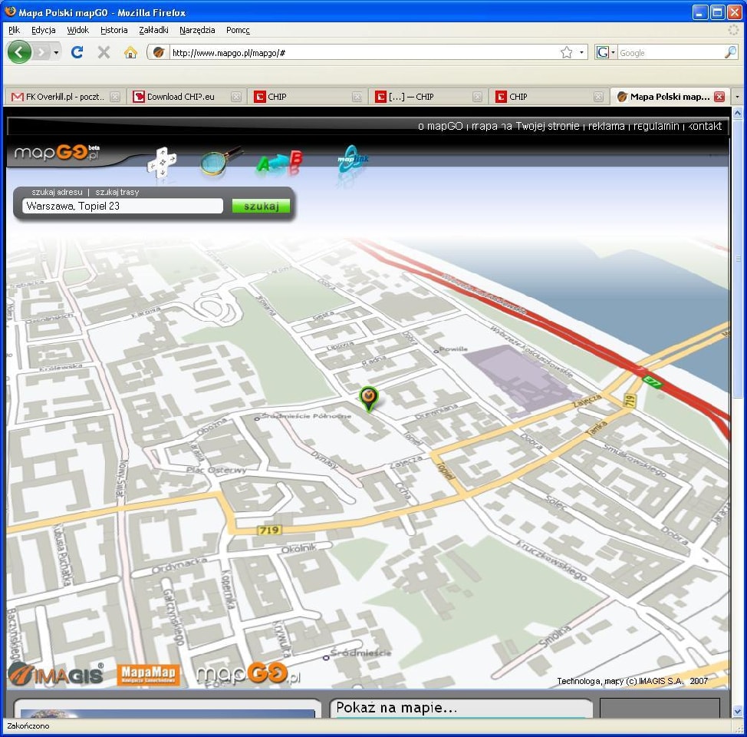Close the Mapa Polski mapGO tab
This screenshot has width=747, height=737.
[719, 97]
